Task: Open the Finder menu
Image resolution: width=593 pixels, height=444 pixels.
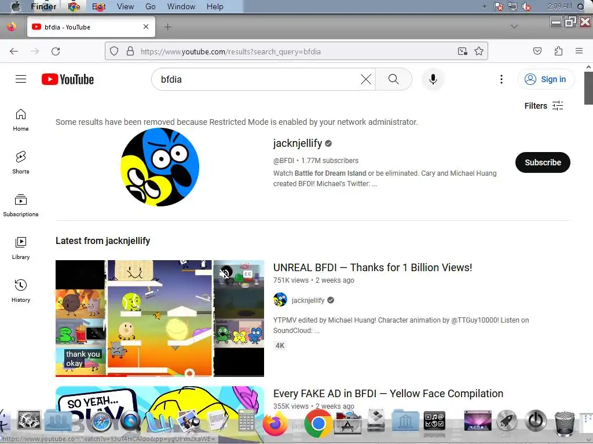Action: (43, 6)
